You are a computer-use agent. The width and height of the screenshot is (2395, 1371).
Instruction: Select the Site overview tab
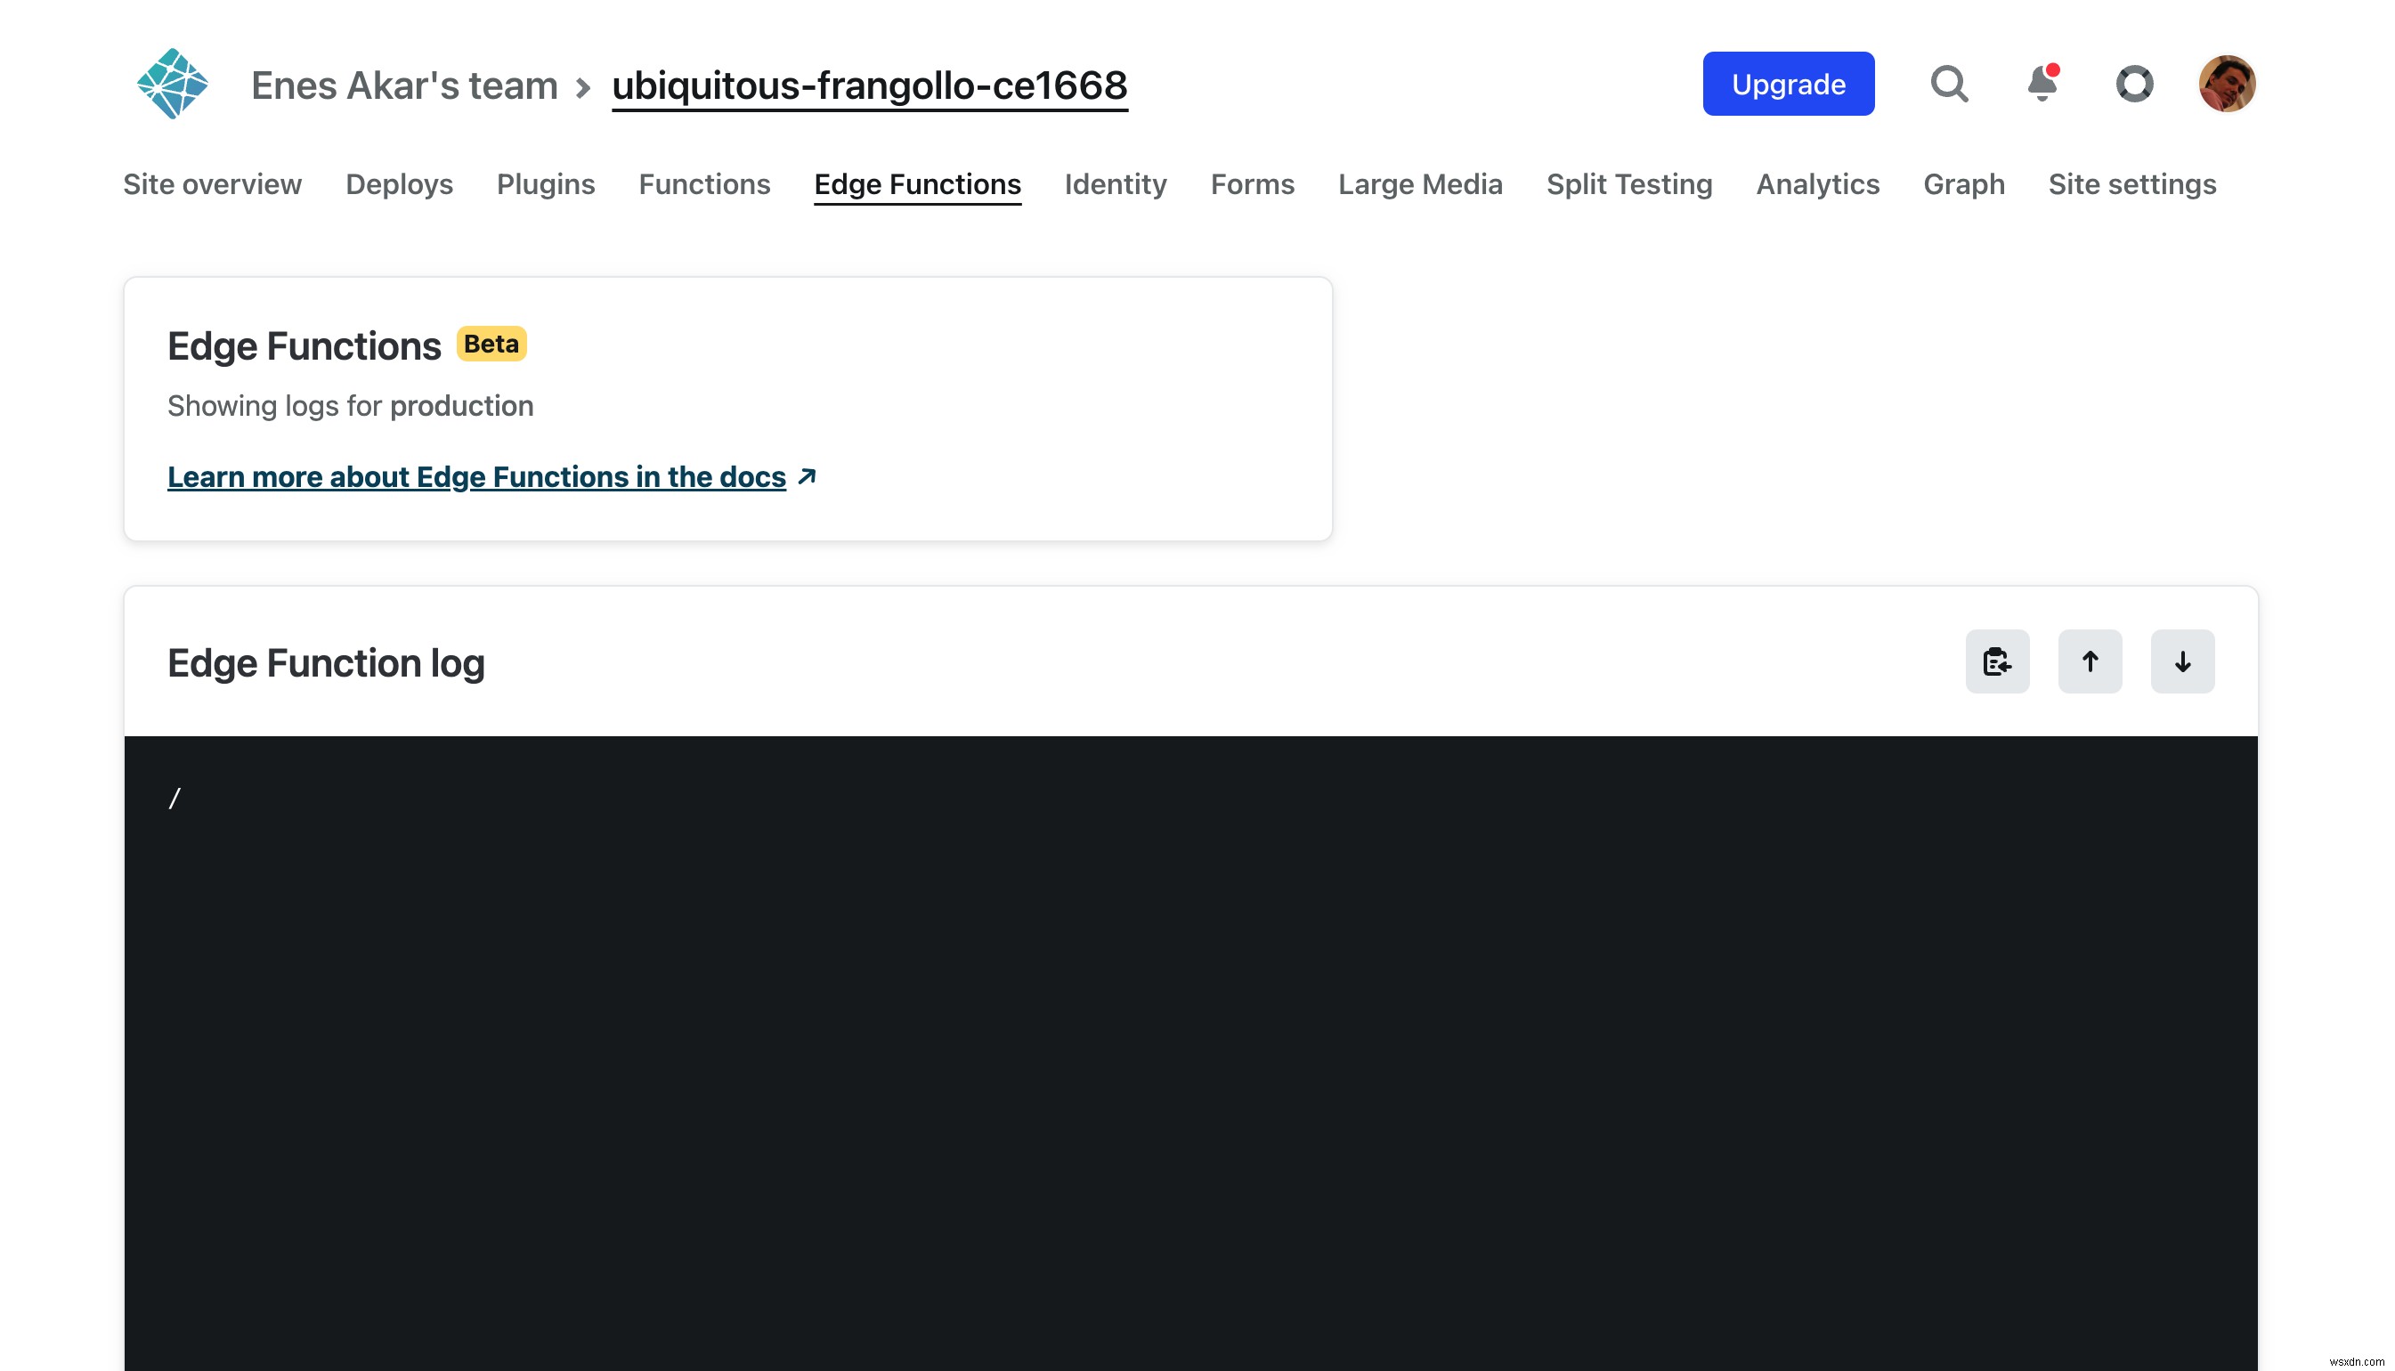212,183
